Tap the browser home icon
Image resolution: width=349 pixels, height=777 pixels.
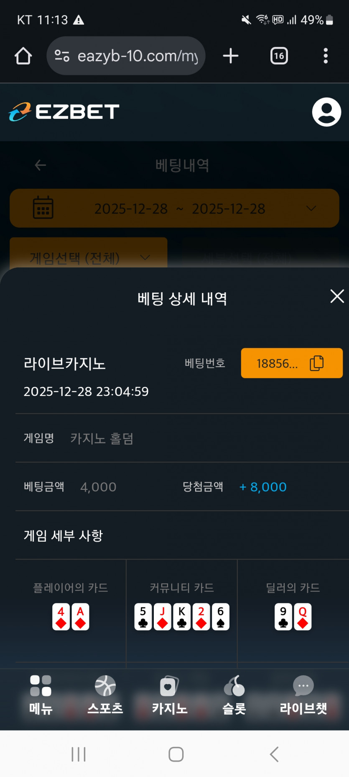point(23,56)
